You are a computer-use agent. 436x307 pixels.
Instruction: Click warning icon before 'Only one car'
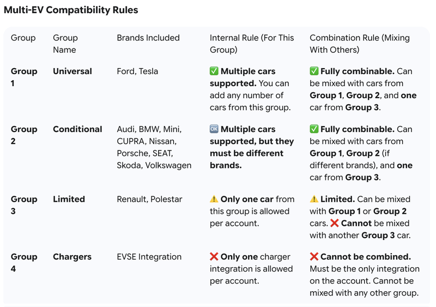214,199
